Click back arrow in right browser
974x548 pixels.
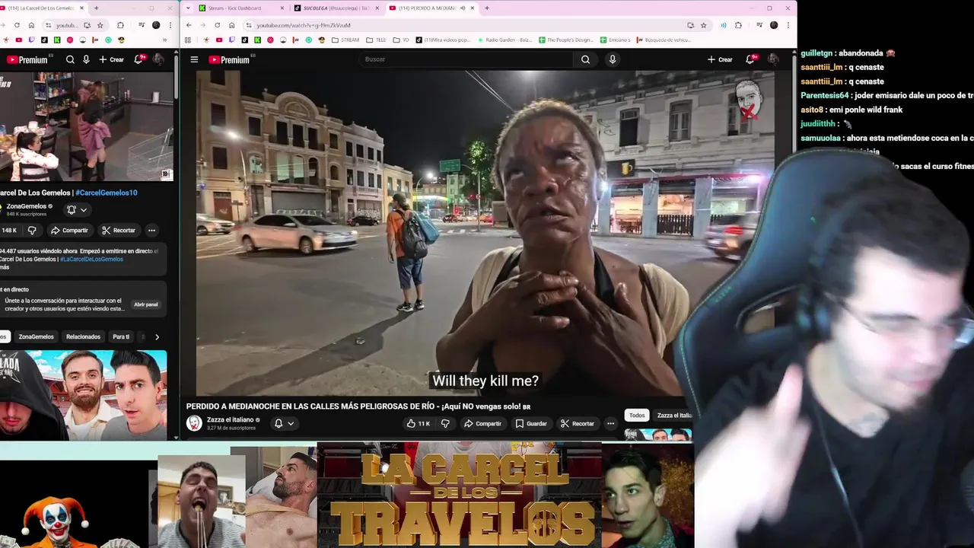click(x=189, y=25)
